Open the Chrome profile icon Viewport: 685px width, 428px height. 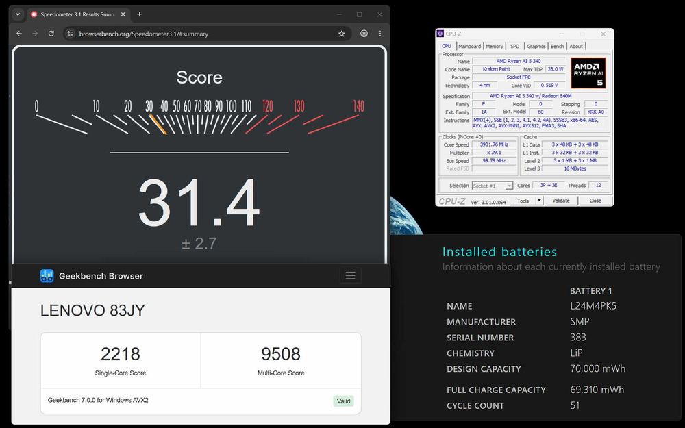coord(364,34)
